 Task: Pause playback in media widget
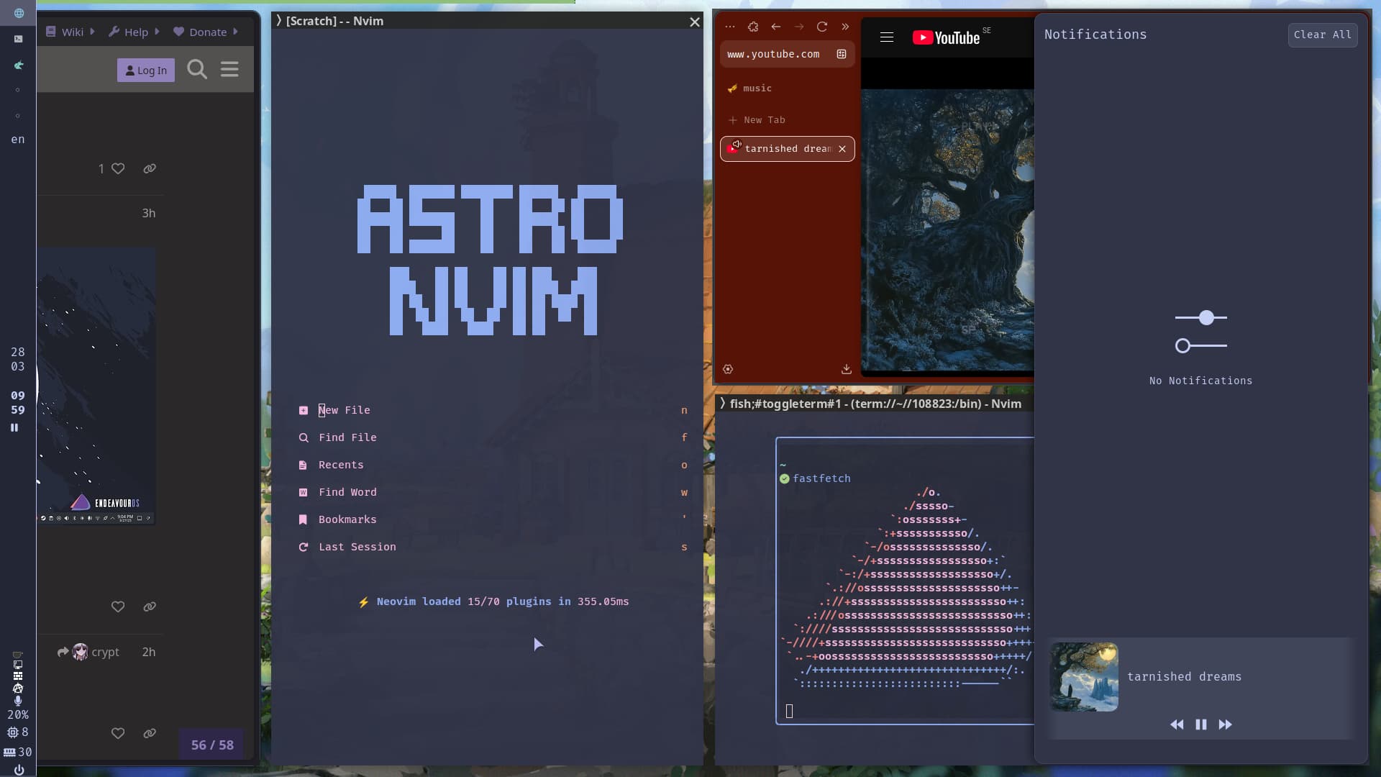tap(1201, 724)
